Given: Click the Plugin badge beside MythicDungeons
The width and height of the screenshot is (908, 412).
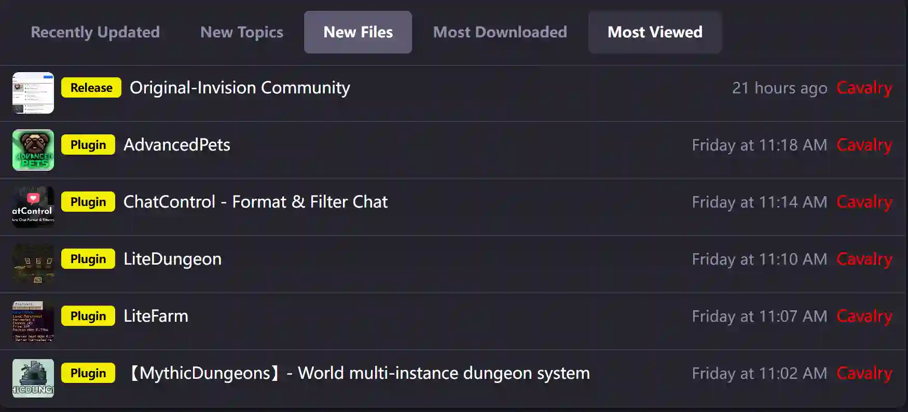Looking at the screenshot, I should tap(88, 373).
